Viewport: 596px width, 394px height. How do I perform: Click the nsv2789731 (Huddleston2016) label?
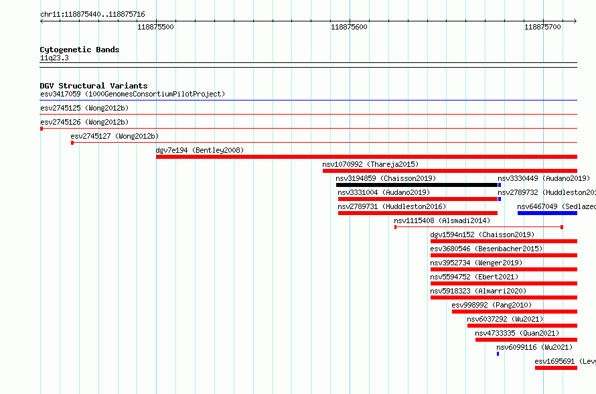[392, 206]
